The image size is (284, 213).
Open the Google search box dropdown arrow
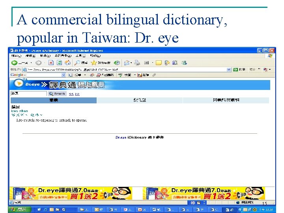pos(64,75)
